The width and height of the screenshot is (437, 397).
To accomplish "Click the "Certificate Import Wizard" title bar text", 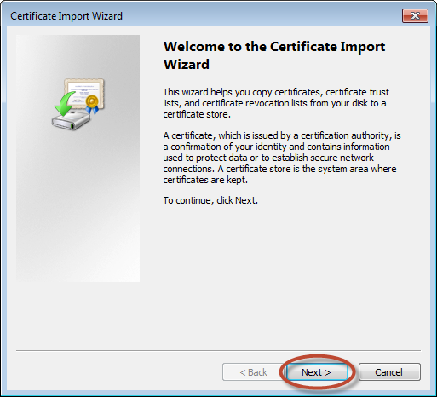I will [66, 16].
